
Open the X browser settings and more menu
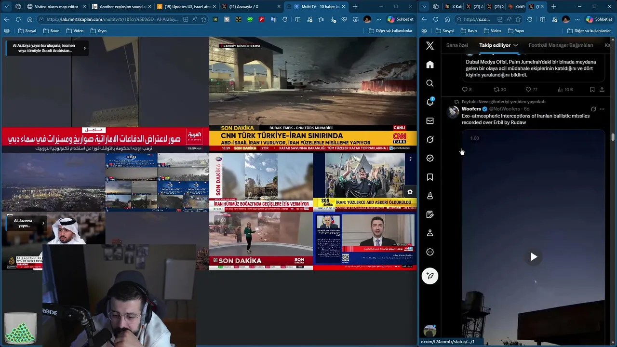tap(577, 19)
